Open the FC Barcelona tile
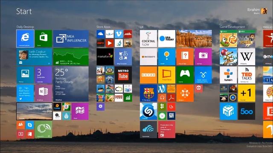273x153 pixels. pos(148,93)
